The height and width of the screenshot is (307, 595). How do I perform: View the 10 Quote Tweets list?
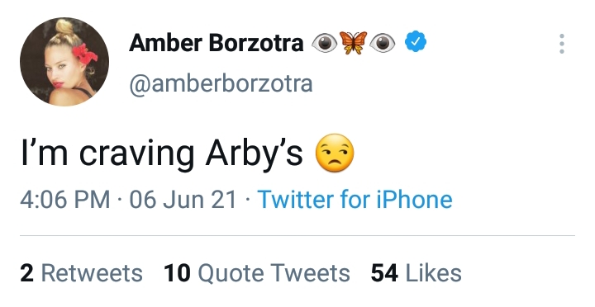[x=257, y=273]
